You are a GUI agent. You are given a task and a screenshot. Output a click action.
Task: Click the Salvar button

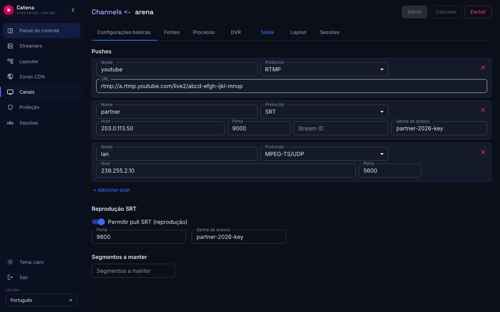tap(415, 12)
